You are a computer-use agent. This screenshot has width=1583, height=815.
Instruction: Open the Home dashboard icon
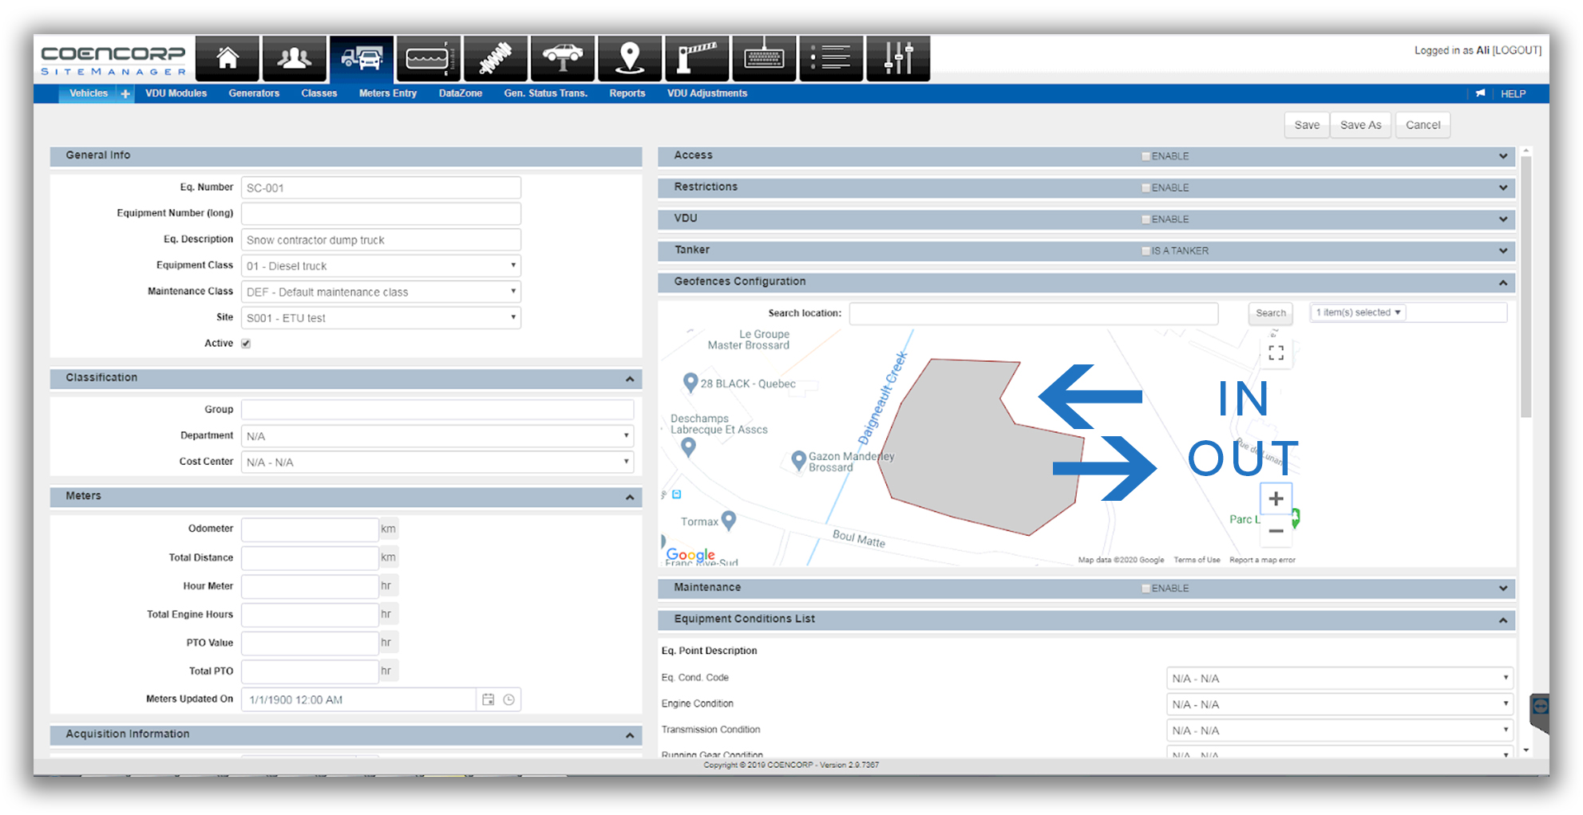click(x=227, y=57)
